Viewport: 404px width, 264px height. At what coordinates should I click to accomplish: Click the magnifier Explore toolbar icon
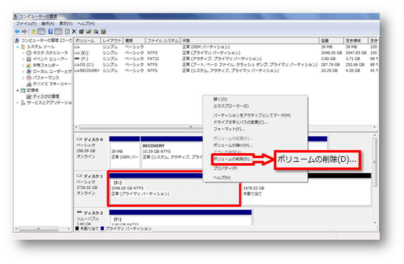pyautogui.click(x=96, y=32)
